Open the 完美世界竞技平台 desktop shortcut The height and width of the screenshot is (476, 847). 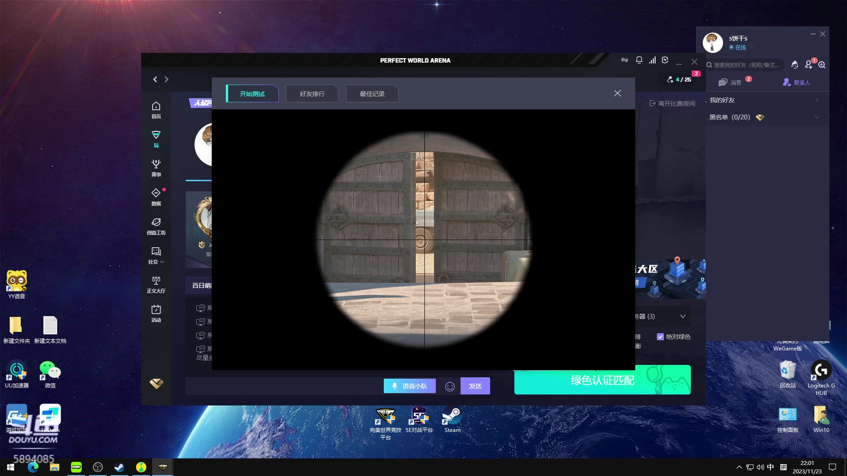point(386,423)
